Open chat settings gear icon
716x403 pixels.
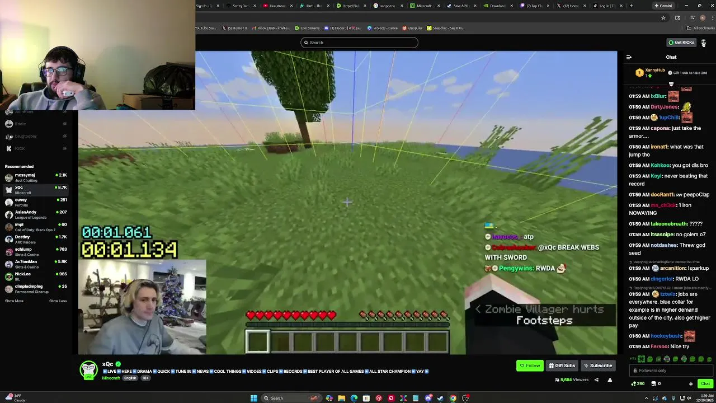(x=691, y=384)
